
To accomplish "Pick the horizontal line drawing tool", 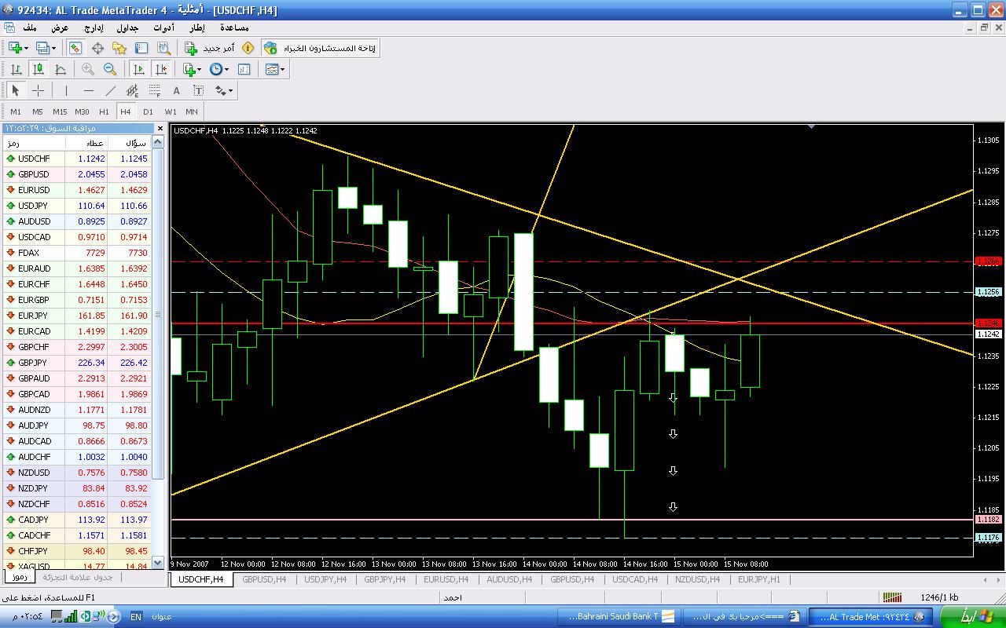I will point(88,90).
